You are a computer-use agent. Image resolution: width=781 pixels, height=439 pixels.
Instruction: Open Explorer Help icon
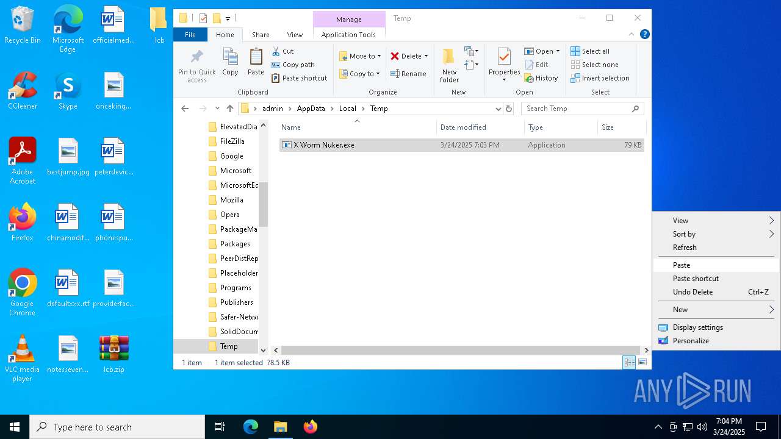pos(644,35)
